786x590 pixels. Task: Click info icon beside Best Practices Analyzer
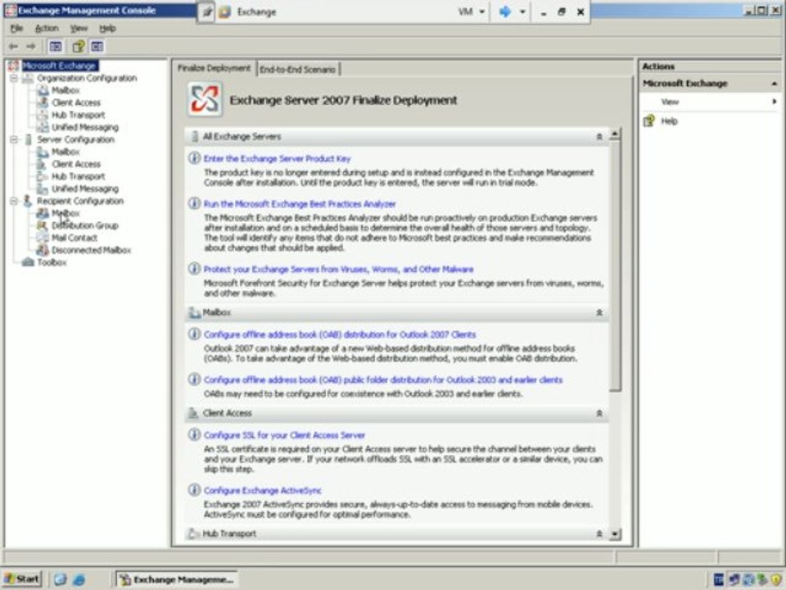pos(194,203)
